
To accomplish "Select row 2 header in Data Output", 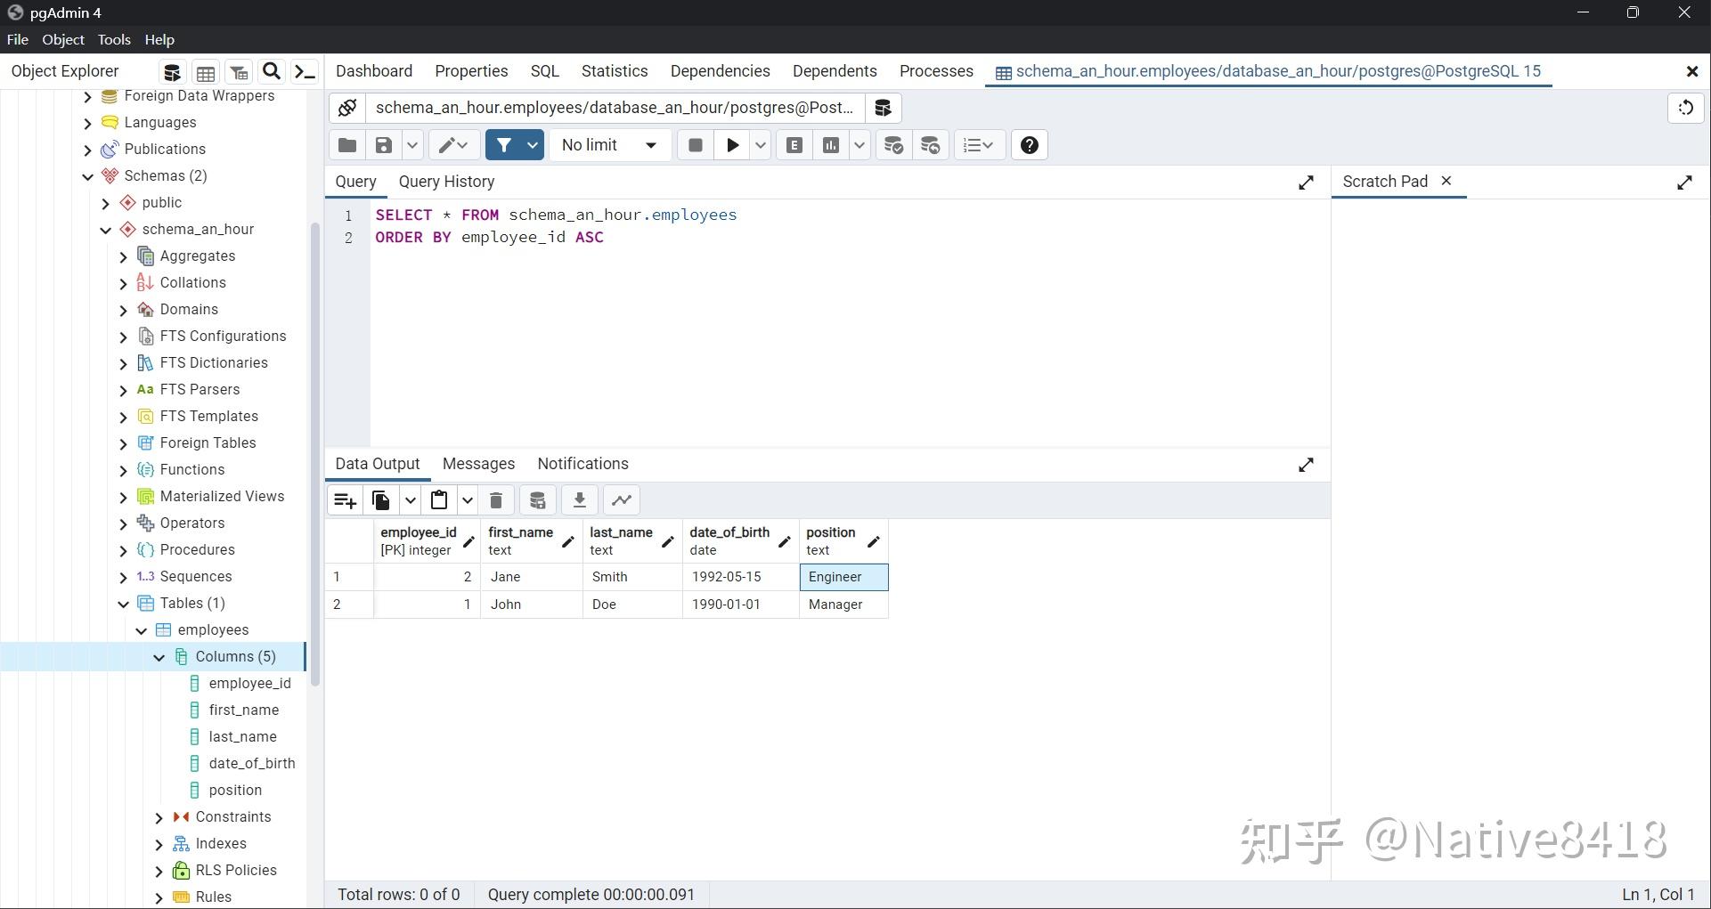I will [349, 605].
